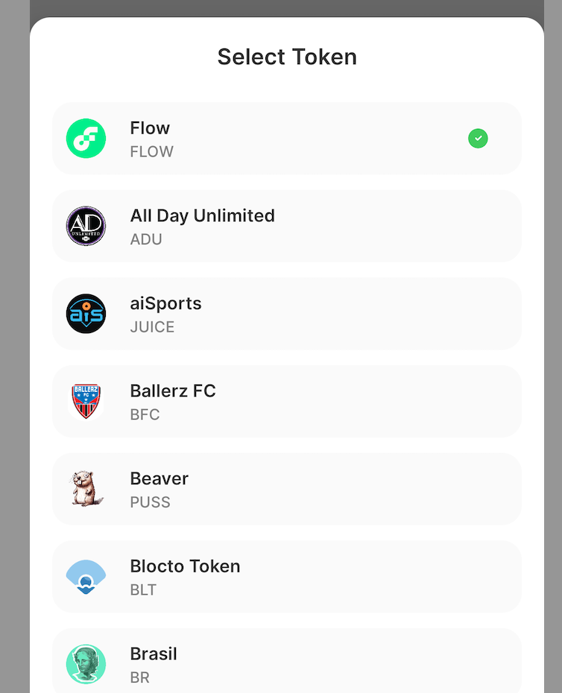Click the All Day Unlimited AD logo
The width and height of the screenshot is (562, 693).
[86, 227]
